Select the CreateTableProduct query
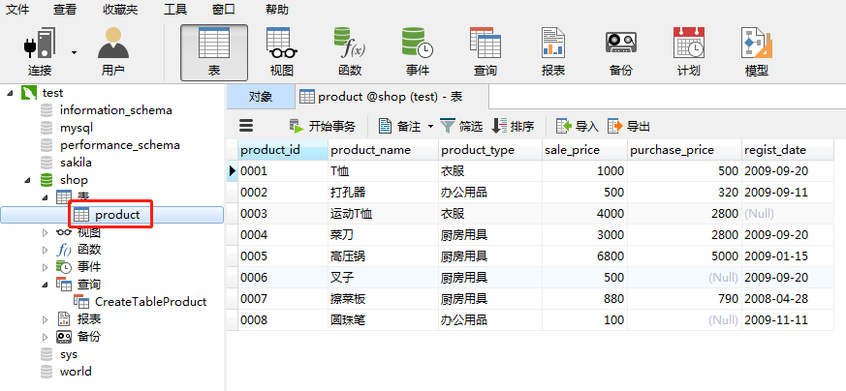Viewport: 846px width, 391px height. coord(150,302)
